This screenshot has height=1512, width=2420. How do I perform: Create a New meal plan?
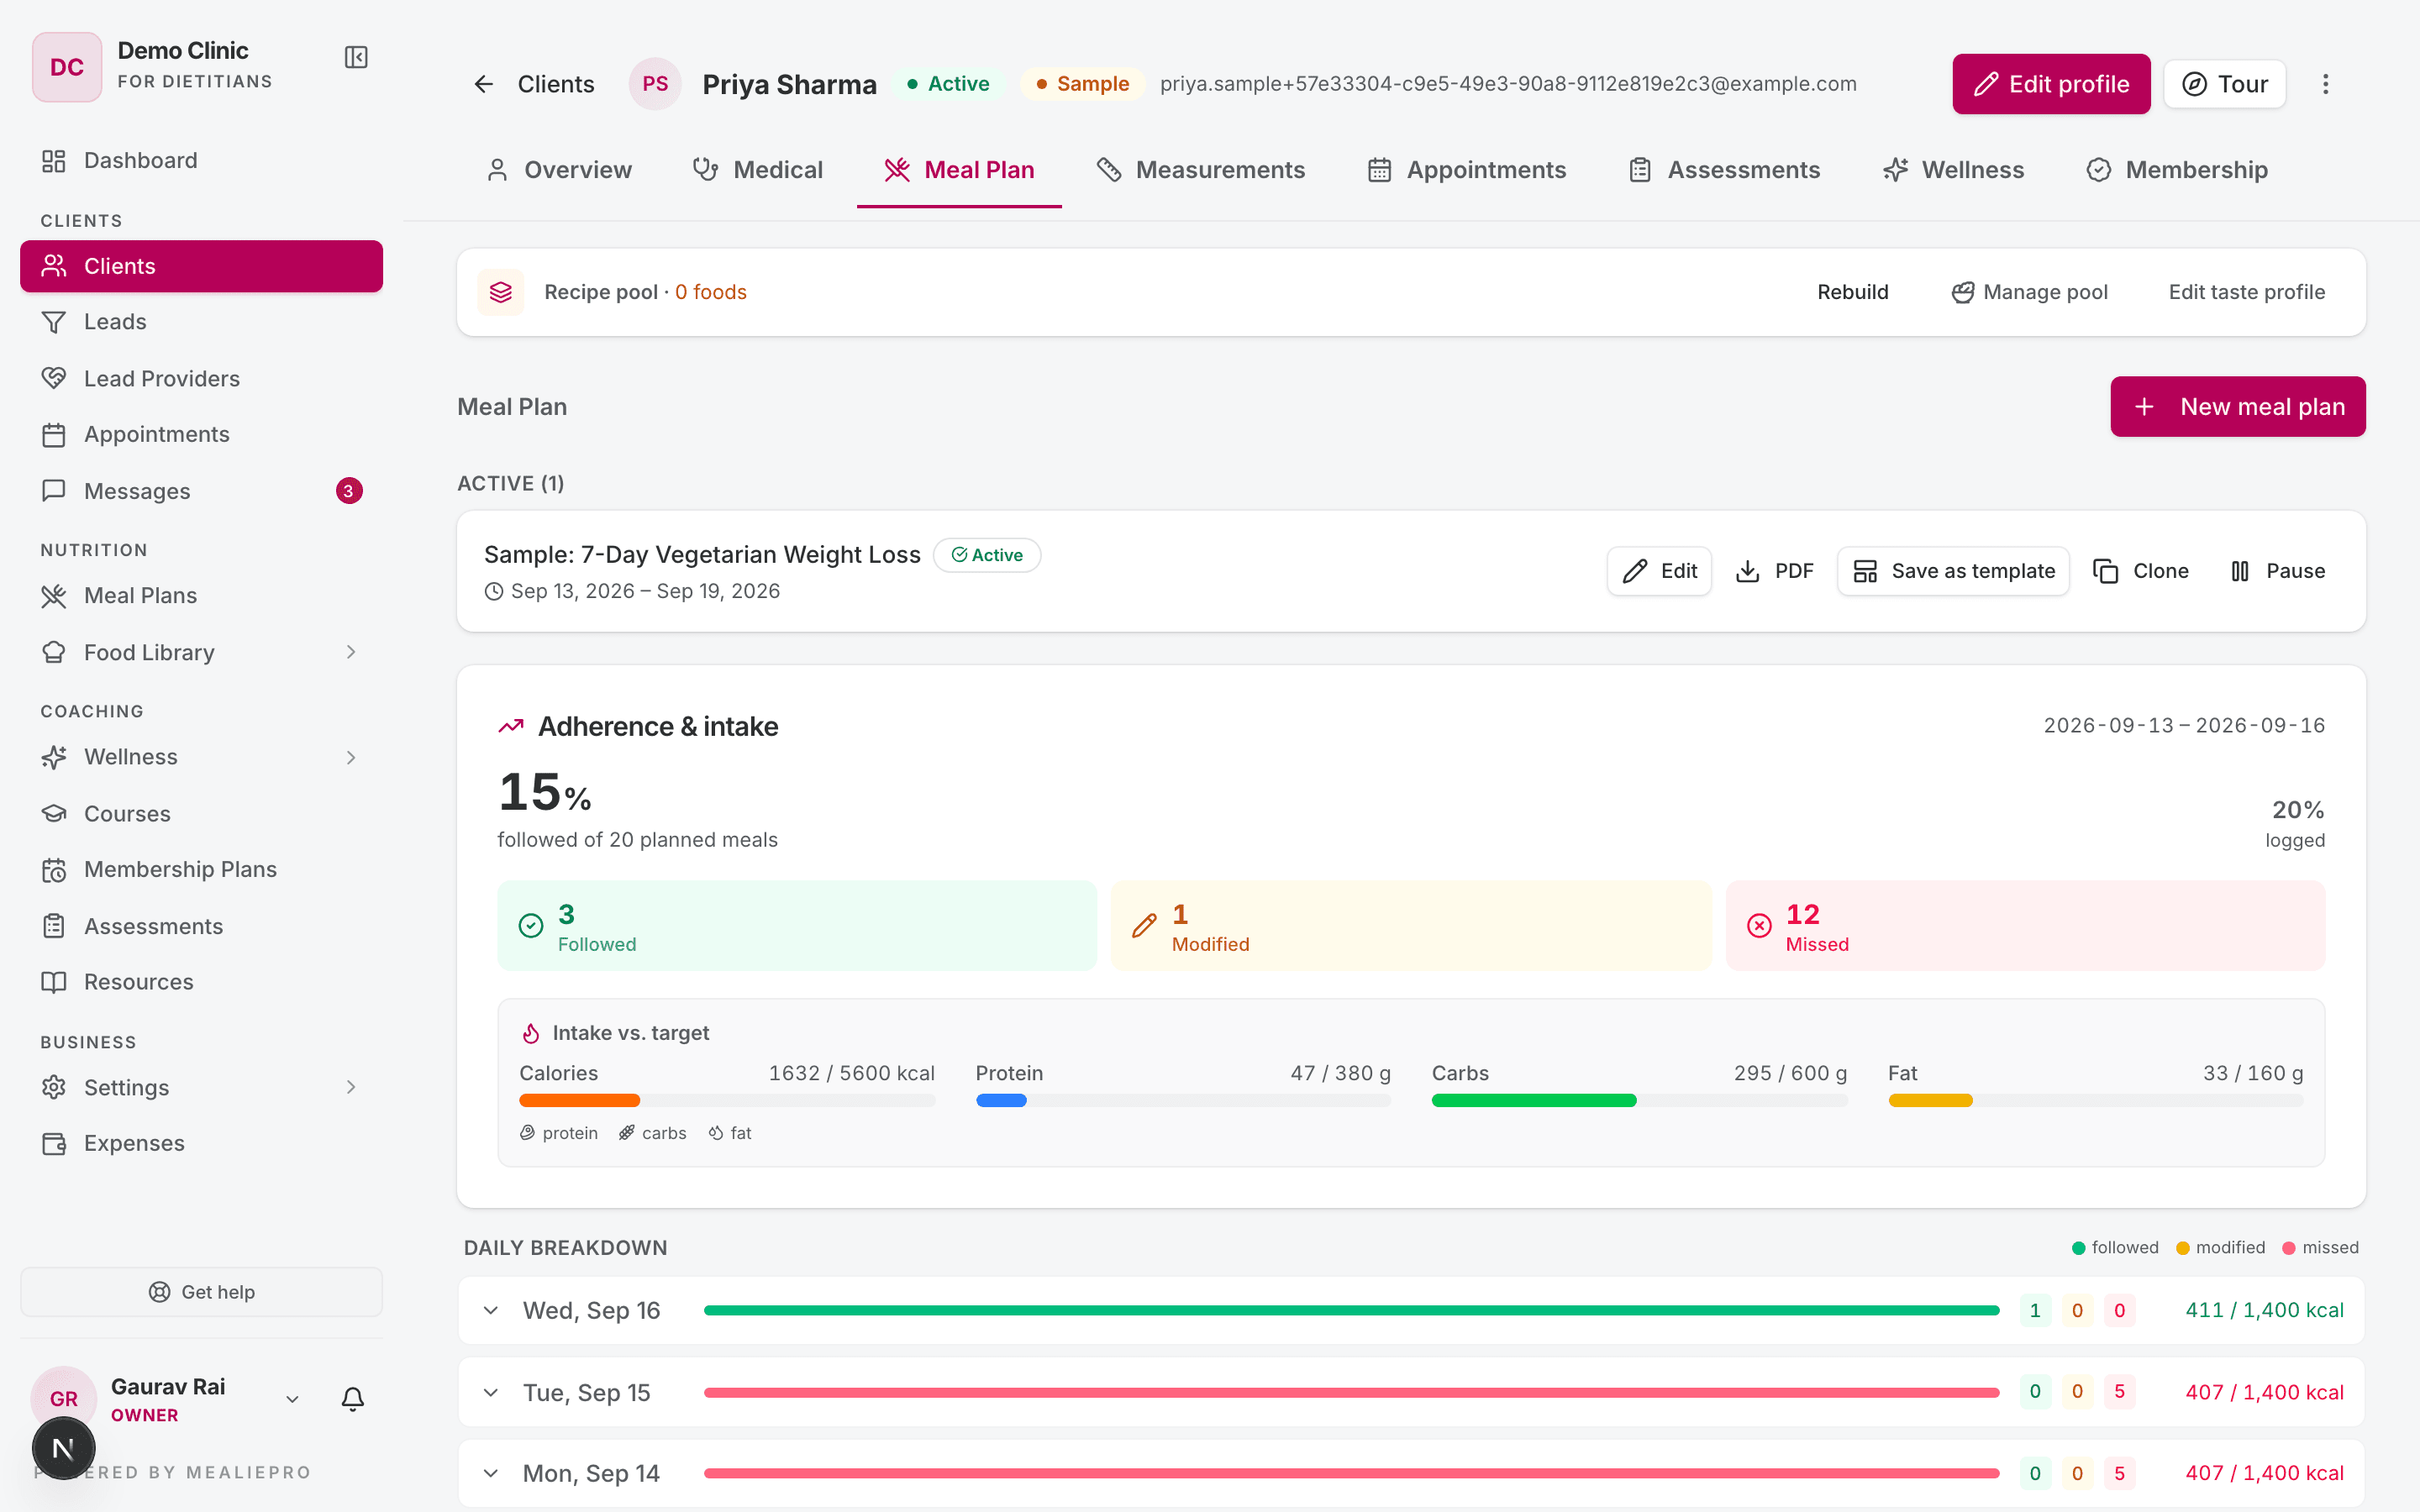(x=2238, y=406)
